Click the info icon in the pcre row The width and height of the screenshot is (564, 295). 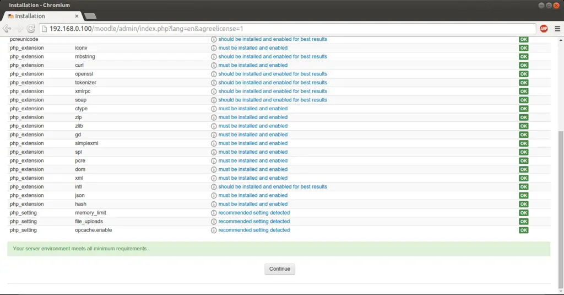pos(214,160)
